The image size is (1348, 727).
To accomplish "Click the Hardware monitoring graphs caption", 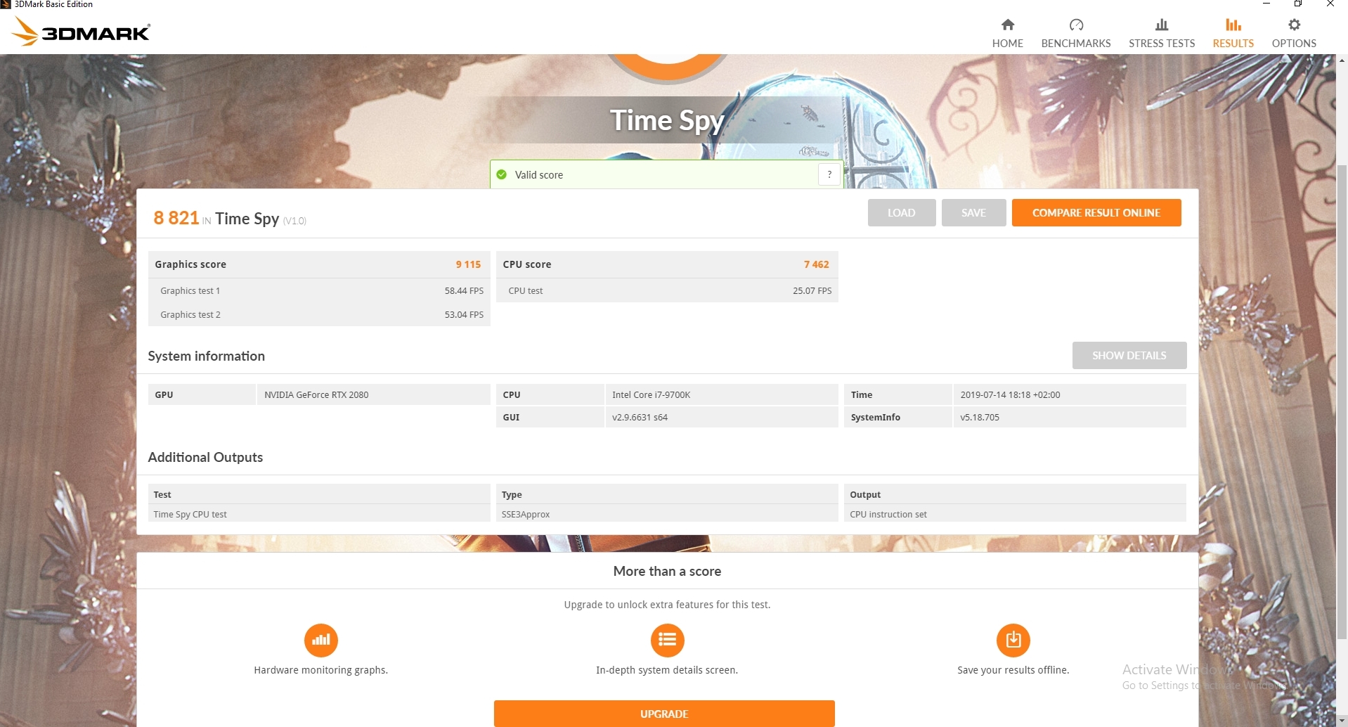I will click(x=320, y=670).
